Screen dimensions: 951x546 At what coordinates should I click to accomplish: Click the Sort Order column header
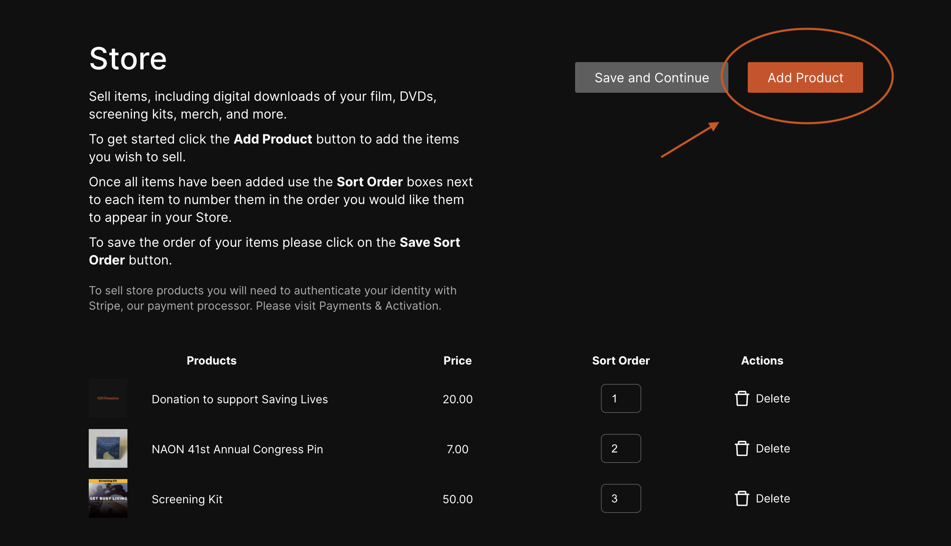621,361
